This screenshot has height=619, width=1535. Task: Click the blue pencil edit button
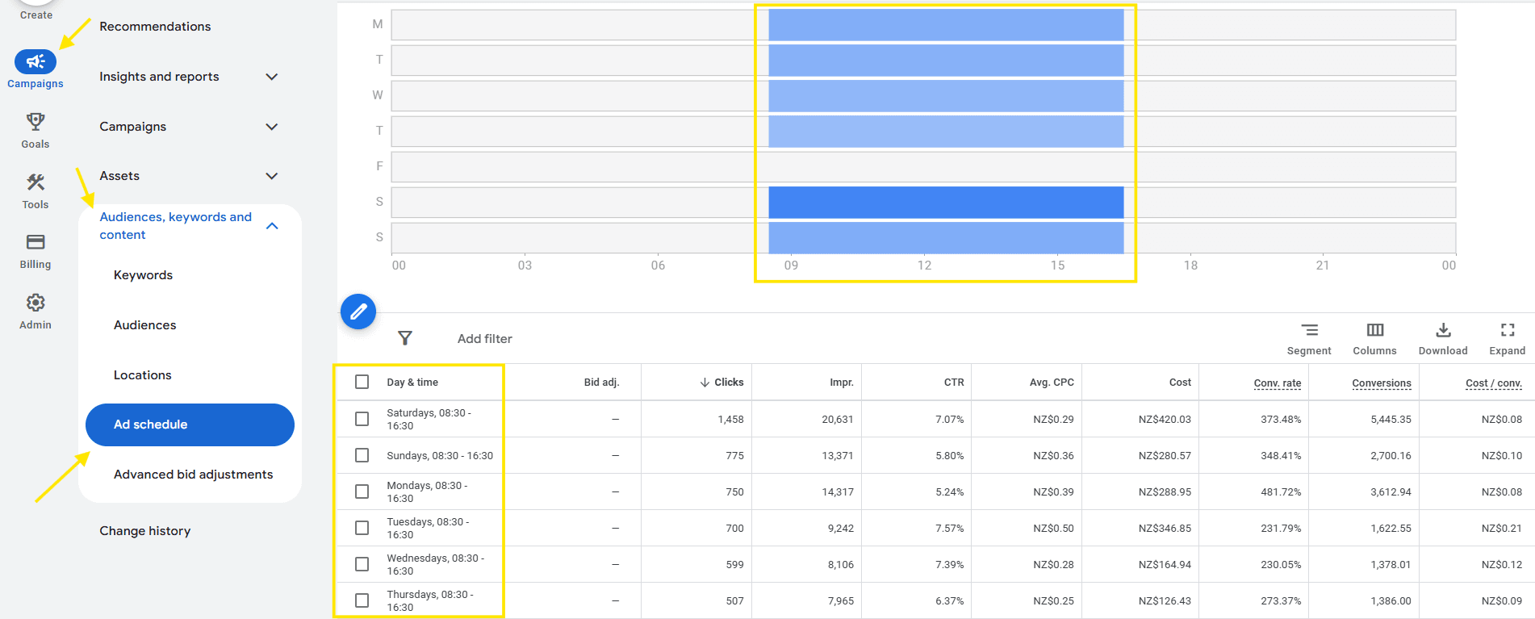pos(358,312)
